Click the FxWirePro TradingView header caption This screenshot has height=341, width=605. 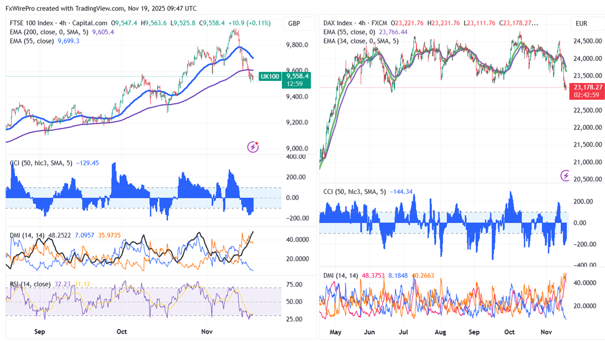click(101, 8)
